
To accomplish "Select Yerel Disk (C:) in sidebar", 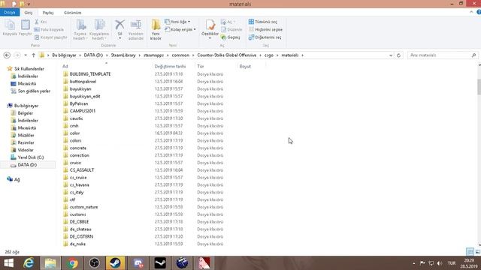I will point(31,157).
